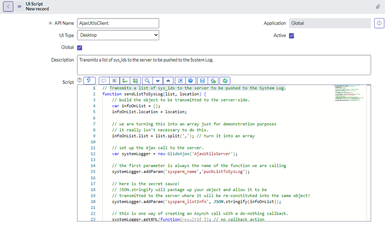
Task: Open the script debugger bug icon
Action: click(225, 81)
